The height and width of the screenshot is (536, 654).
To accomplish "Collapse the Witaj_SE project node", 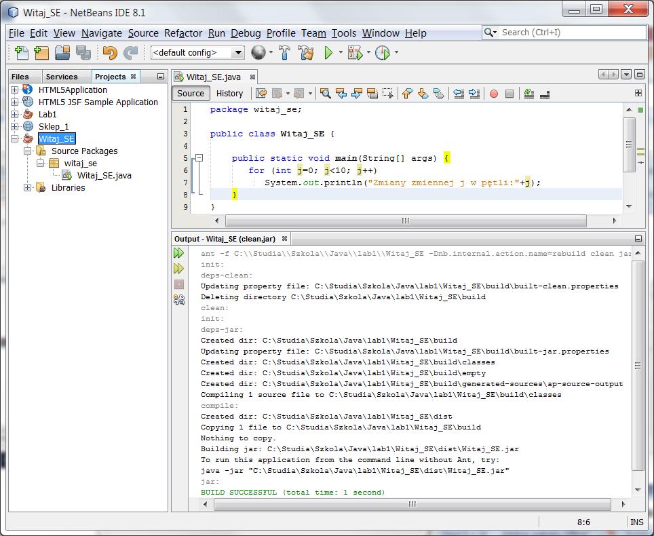I will coord(15,138).
